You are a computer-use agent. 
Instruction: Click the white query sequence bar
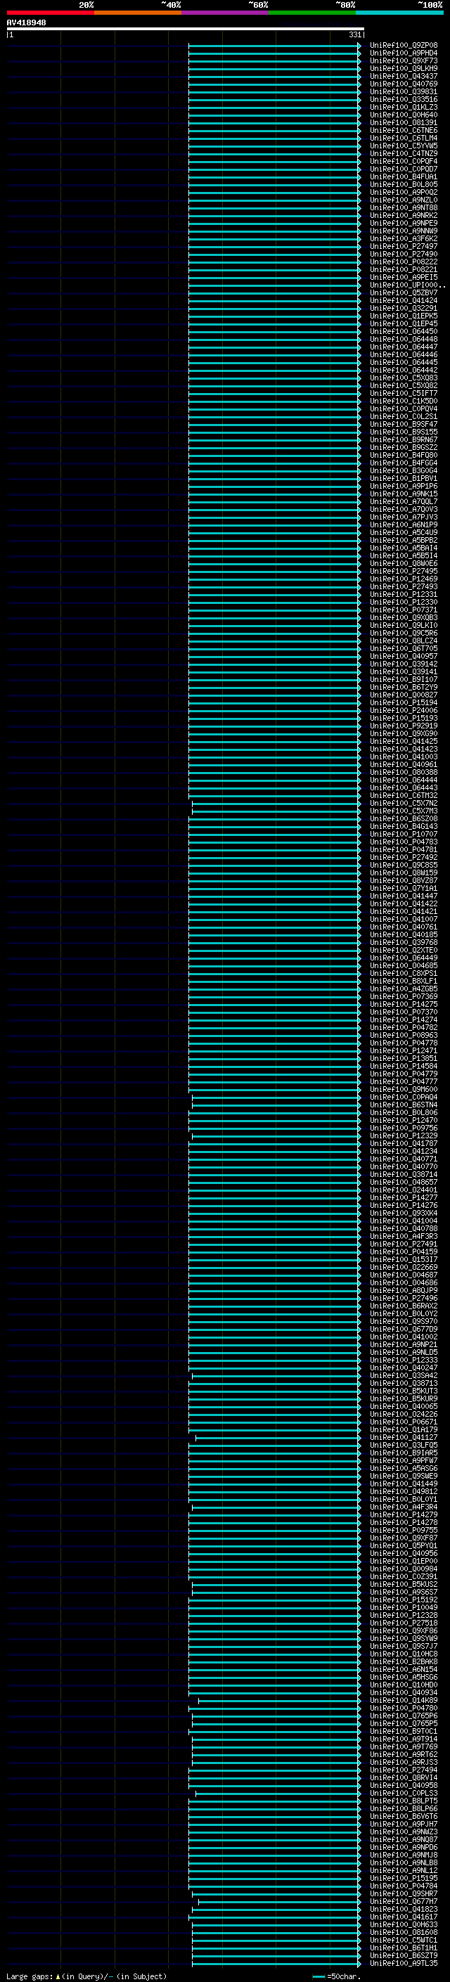[x=186, y=28]
